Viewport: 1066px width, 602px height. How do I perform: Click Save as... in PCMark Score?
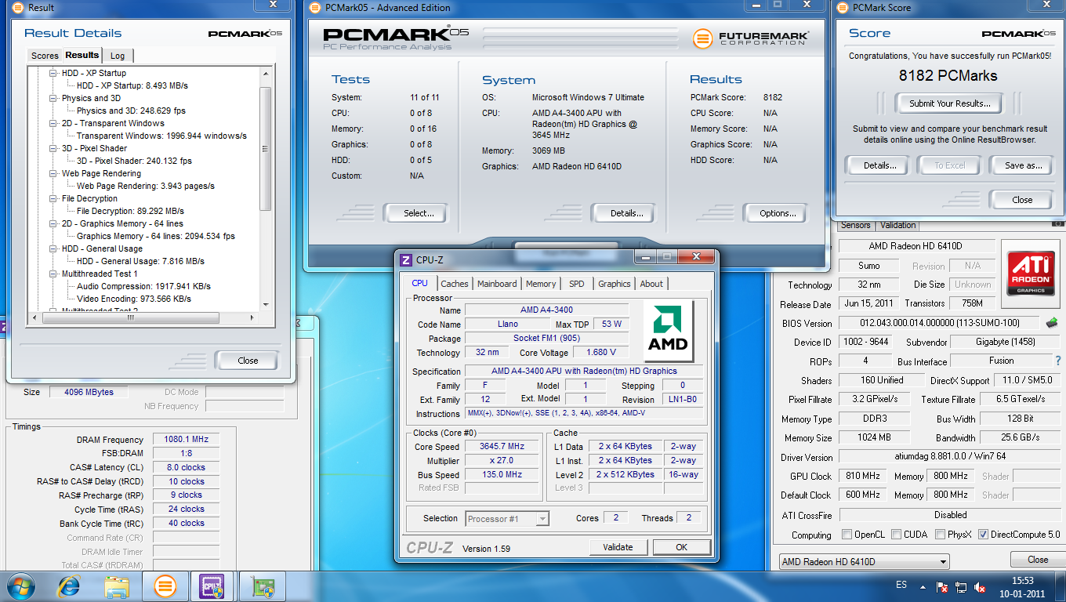pos(1023,165)
